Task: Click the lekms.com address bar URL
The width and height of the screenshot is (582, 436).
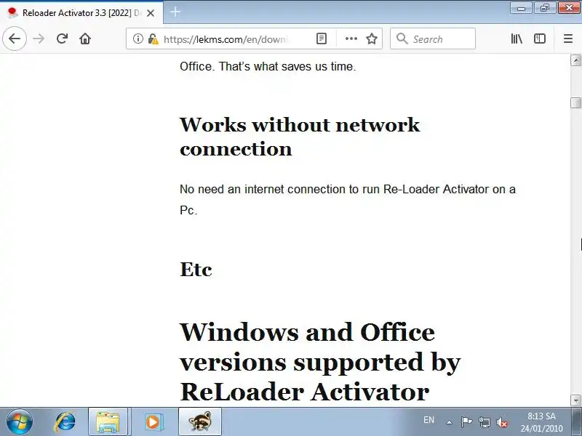Action: point(226,39)
